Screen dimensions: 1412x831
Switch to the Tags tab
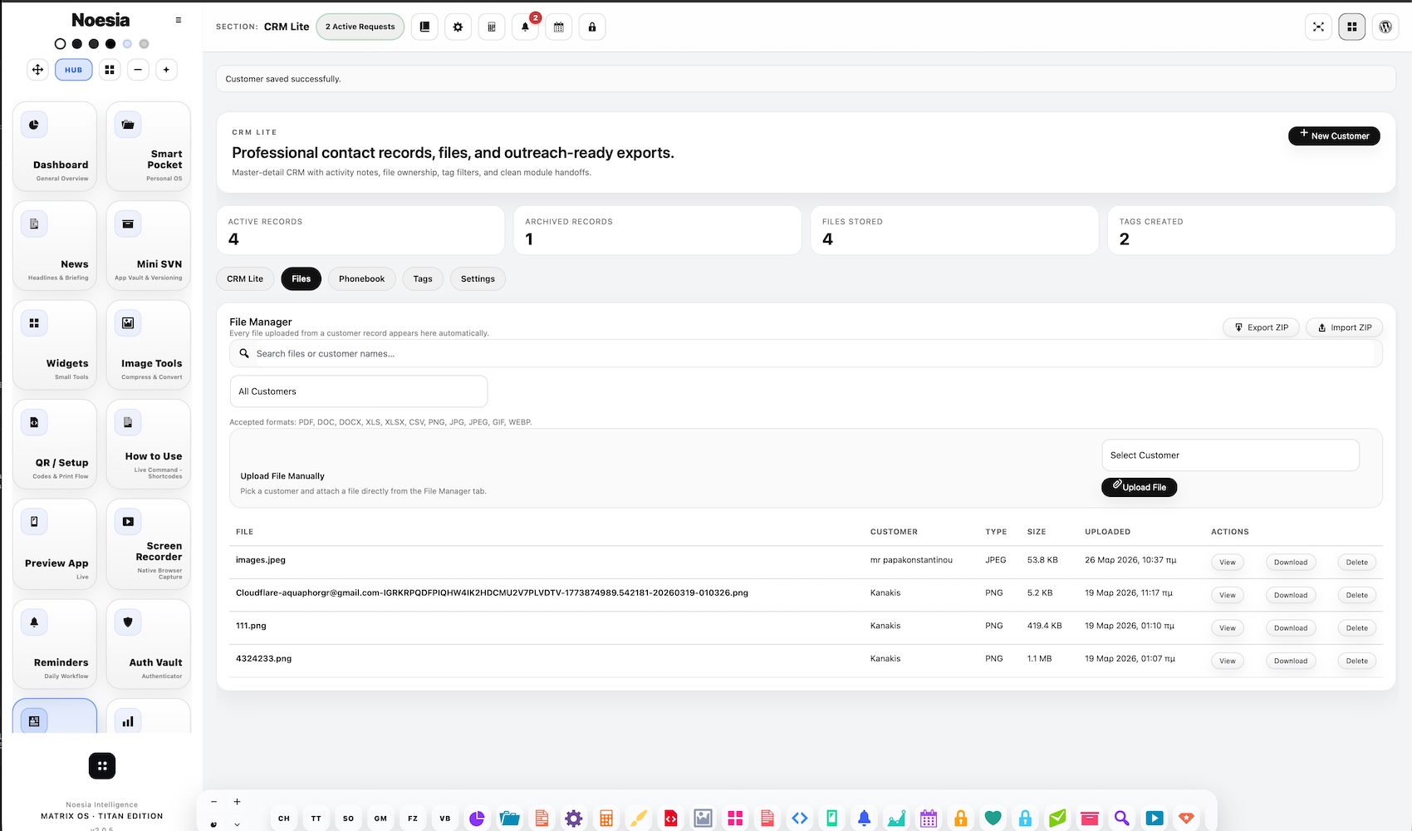tap(423, 279)
